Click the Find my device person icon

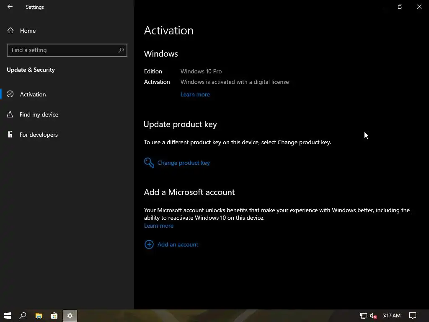[10, 114]
